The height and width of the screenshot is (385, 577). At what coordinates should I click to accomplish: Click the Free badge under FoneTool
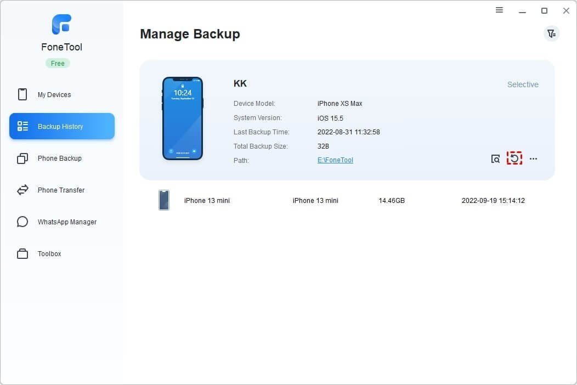coord(58,64)
